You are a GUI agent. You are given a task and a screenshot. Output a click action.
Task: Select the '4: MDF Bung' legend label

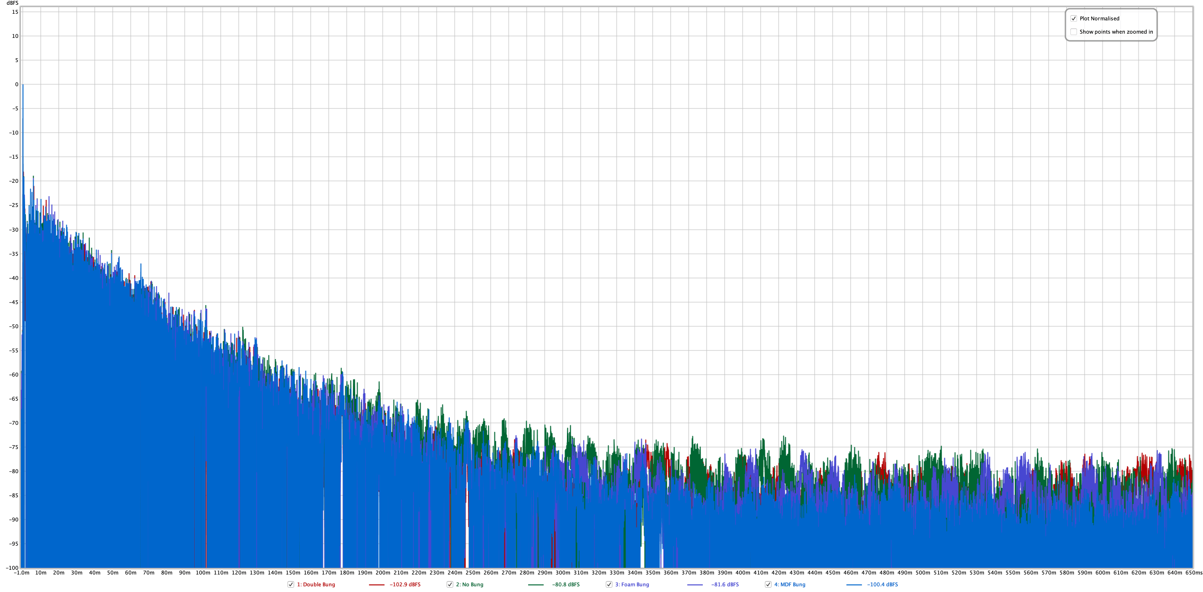point(790,584)
